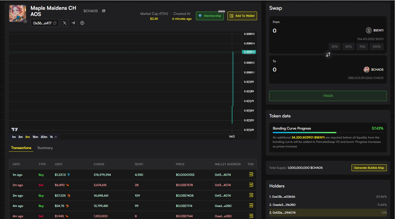Click holder 2 address 0xade3...2fe280

click(284, 205)
